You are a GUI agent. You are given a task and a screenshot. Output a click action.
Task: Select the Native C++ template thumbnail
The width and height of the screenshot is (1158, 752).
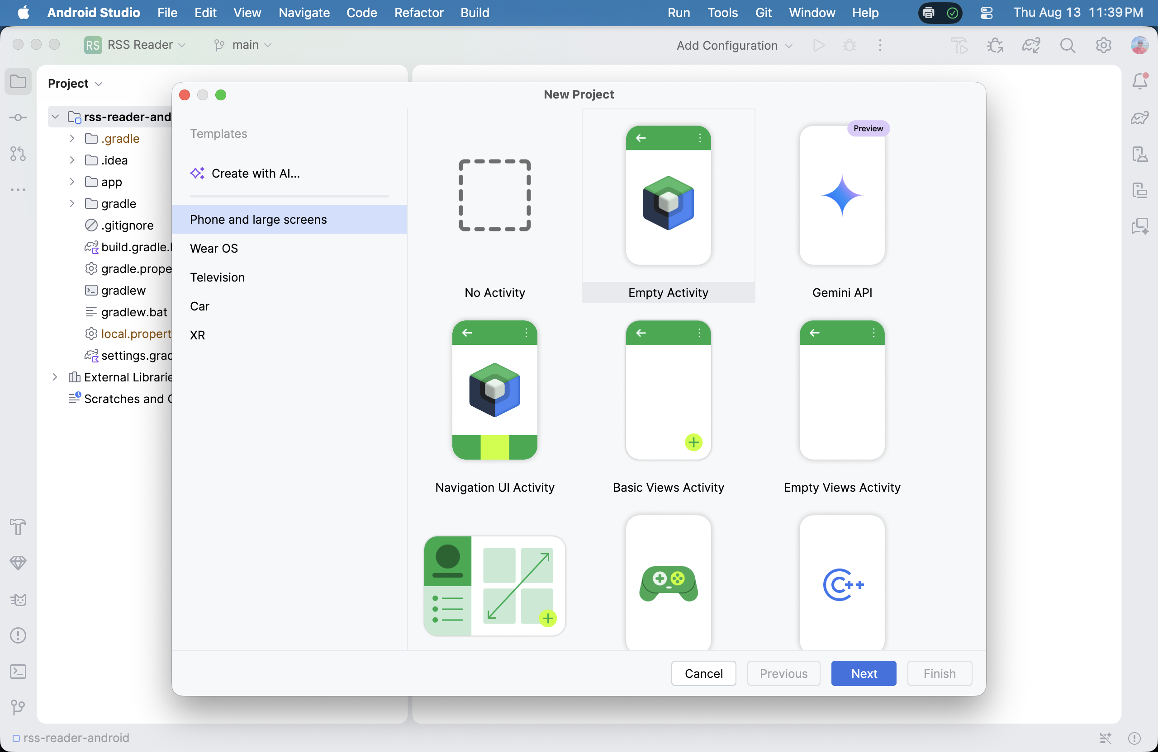(x=842, y=583)
